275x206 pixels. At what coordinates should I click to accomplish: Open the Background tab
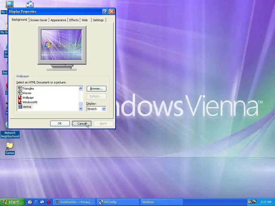click(19, 20)
